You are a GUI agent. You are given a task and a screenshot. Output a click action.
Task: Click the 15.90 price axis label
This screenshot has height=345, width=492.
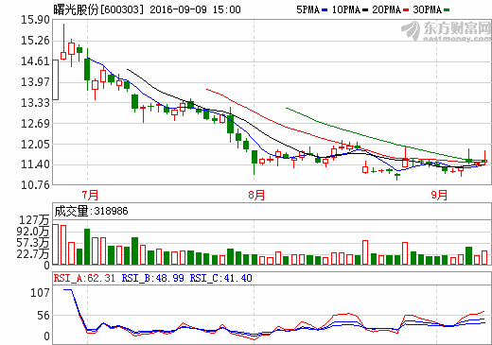pos(35,20)
